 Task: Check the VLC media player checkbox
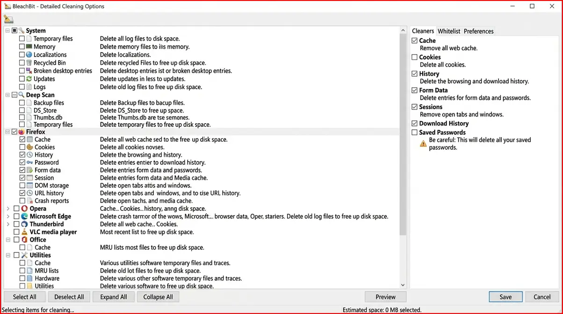pyautogui.click(x=17, y=232)
